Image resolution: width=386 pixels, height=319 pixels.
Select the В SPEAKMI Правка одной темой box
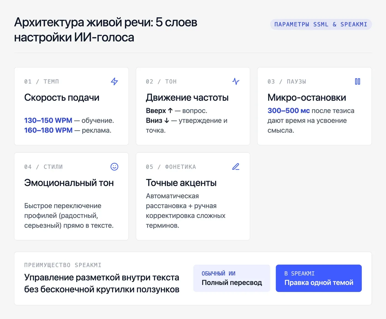[319, 278]
